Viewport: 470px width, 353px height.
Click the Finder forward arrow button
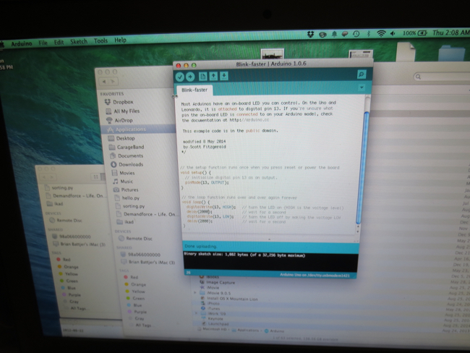(x=113, y=82)
